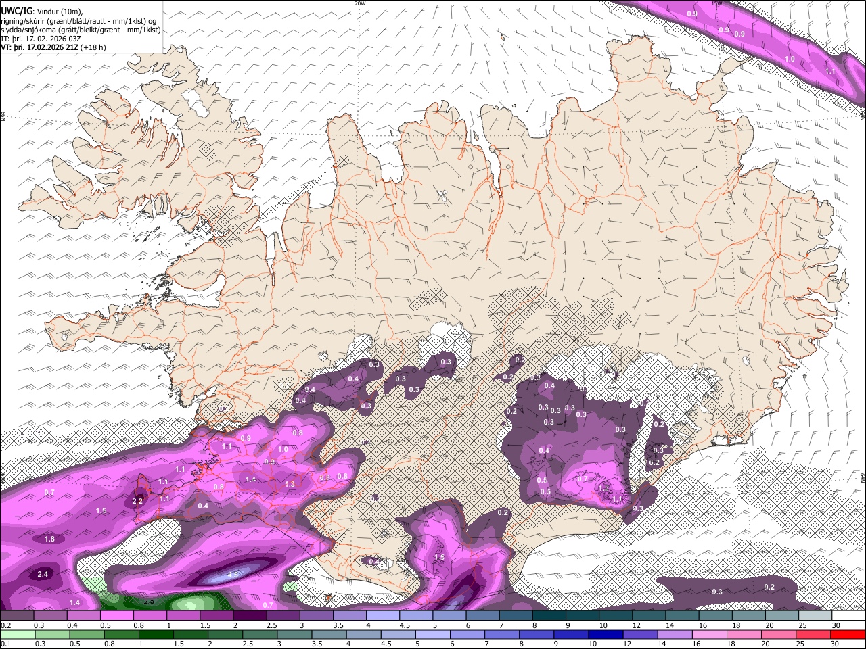Screen dimensions: 866x649
Task: Click the "4.5" value on the lavender map patch
Action: [x=234, y=574]
